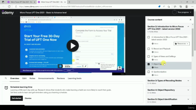Open browser Settings and more menu
Screen dimensions: 196x110
click(192, 6)
